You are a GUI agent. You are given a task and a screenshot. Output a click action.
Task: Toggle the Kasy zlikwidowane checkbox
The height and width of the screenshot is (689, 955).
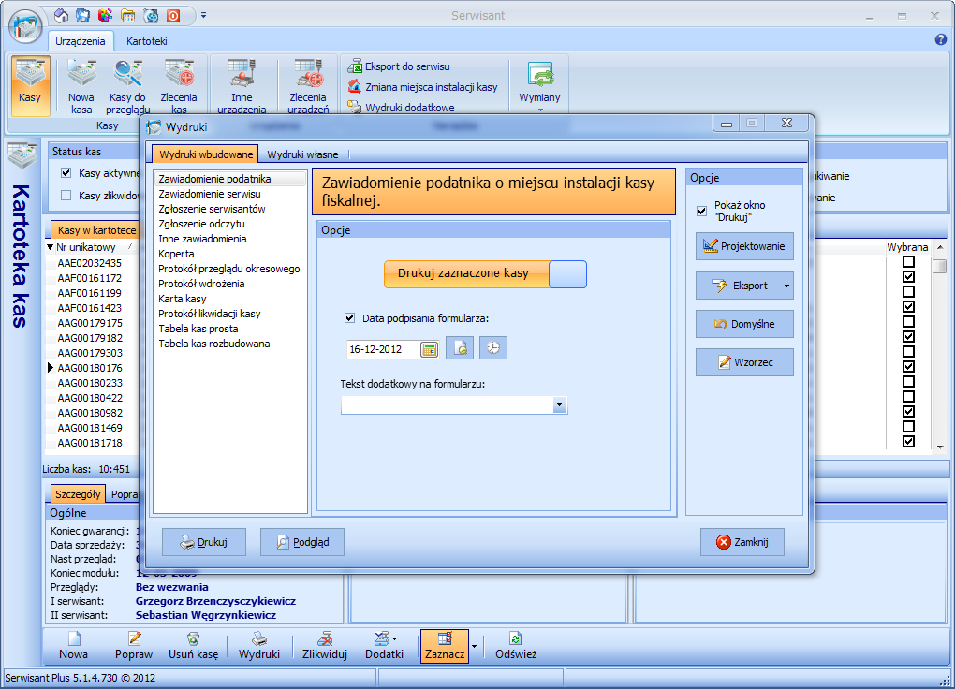coord(66,196)
